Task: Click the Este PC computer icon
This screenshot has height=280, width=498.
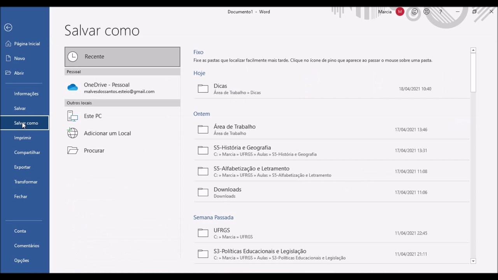Action: click(73, 116)
